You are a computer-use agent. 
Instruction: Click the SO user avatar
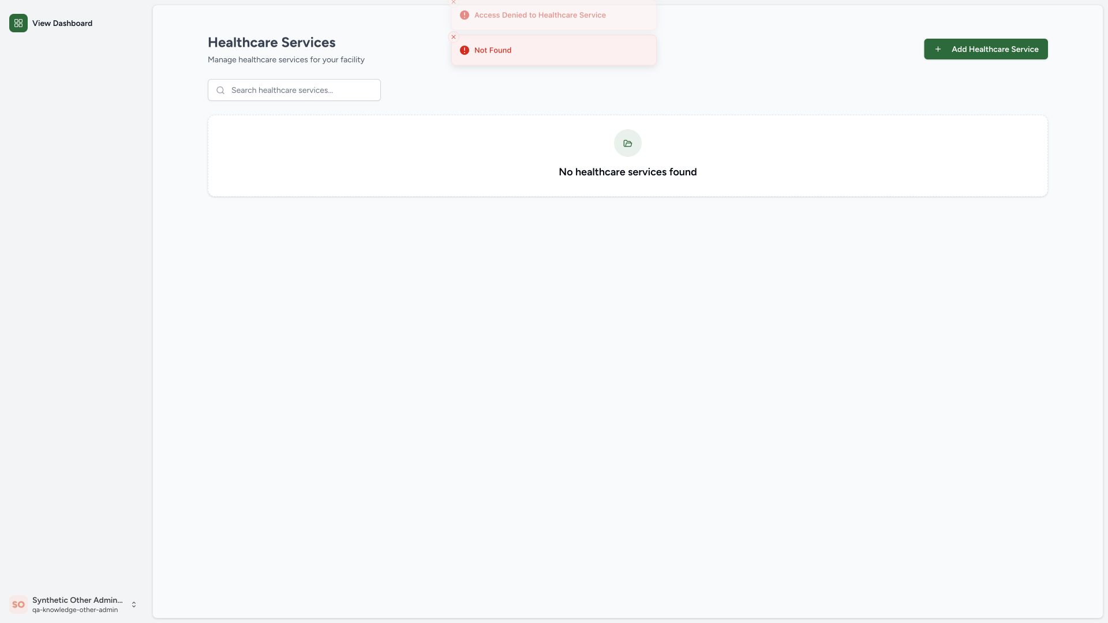tap(18, 605)
